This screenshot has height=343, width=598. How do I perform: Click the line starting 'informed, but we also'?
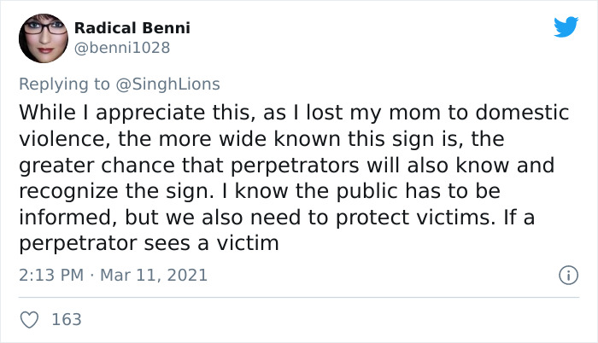click(x=276, y=218)
